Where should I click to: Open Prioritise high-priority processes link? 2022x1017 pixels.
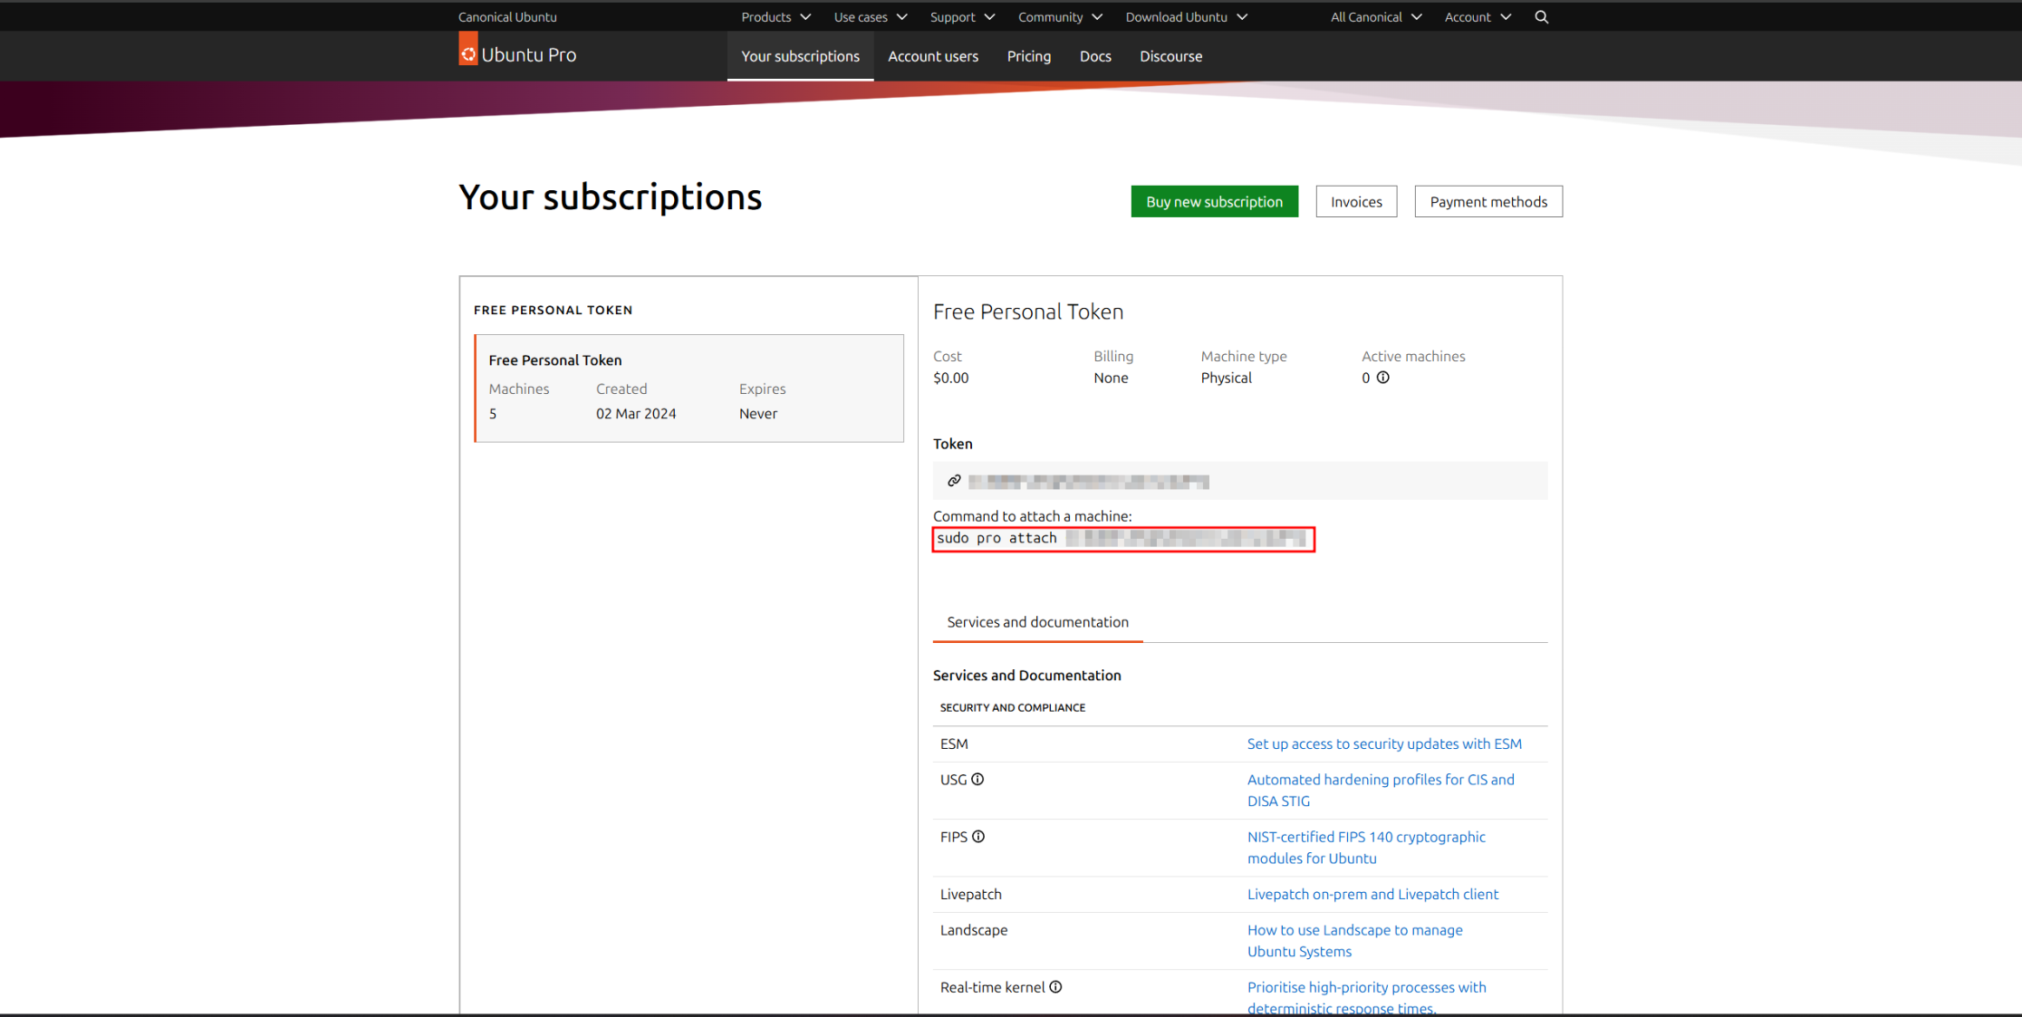tap(1366, 997)
